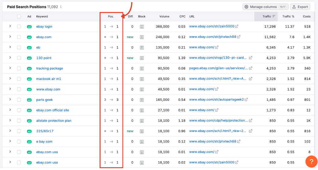318x170 pixels.
Task: Open external link icon for cdp/help/protection URL
Action: coord(251,120)
